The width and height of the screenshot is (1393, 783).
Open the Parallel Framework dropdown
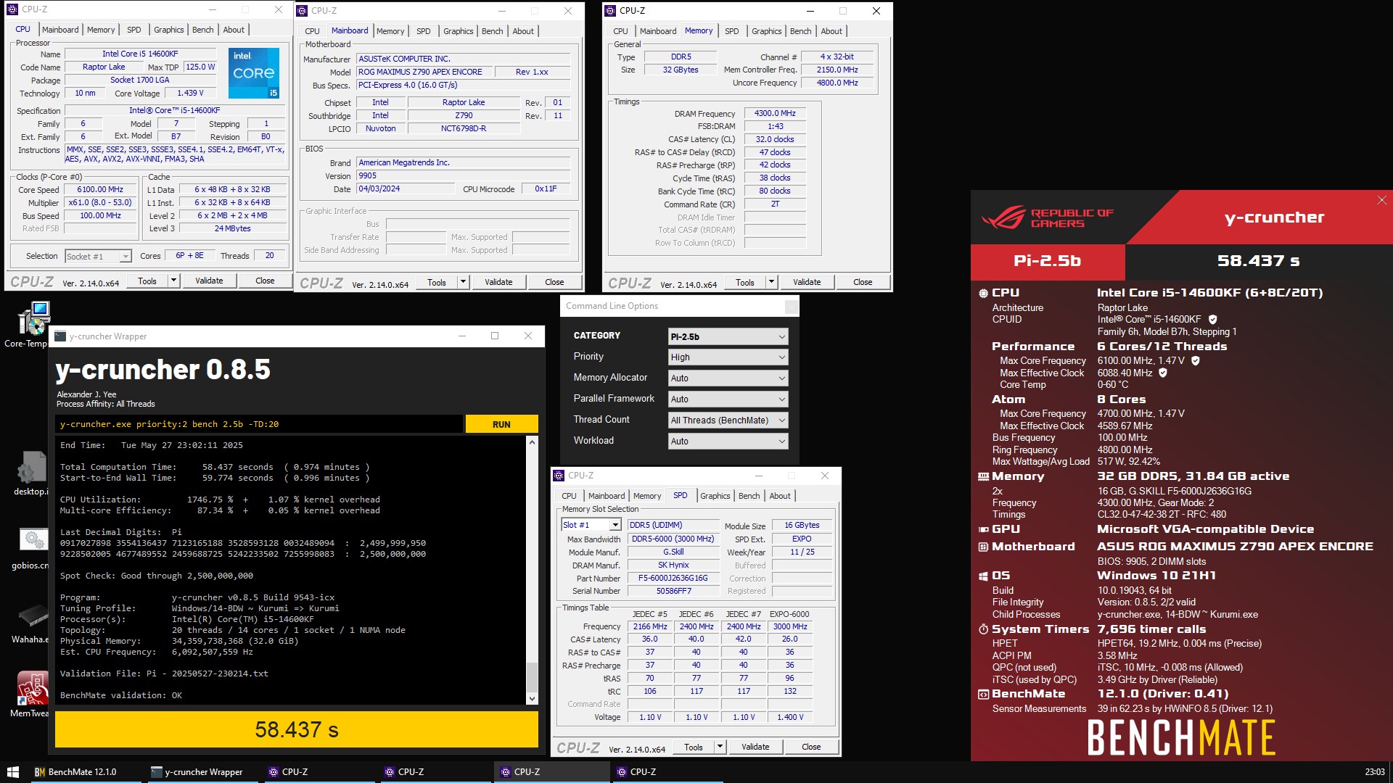point(728,399)
